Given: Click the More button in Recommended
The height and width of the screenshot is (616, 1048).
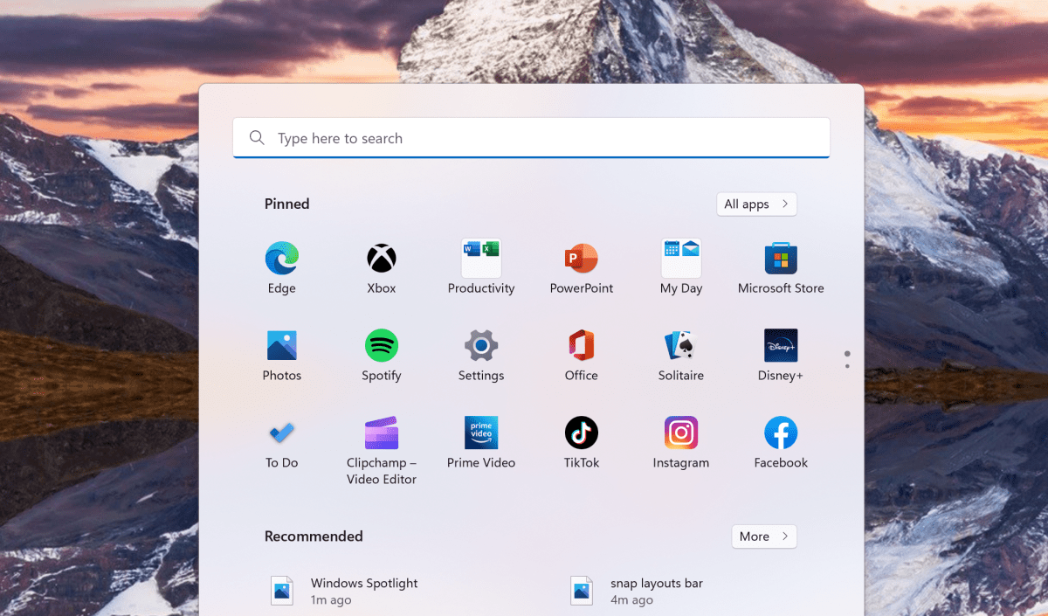Looking at the screenshot, I should [764, 536].
